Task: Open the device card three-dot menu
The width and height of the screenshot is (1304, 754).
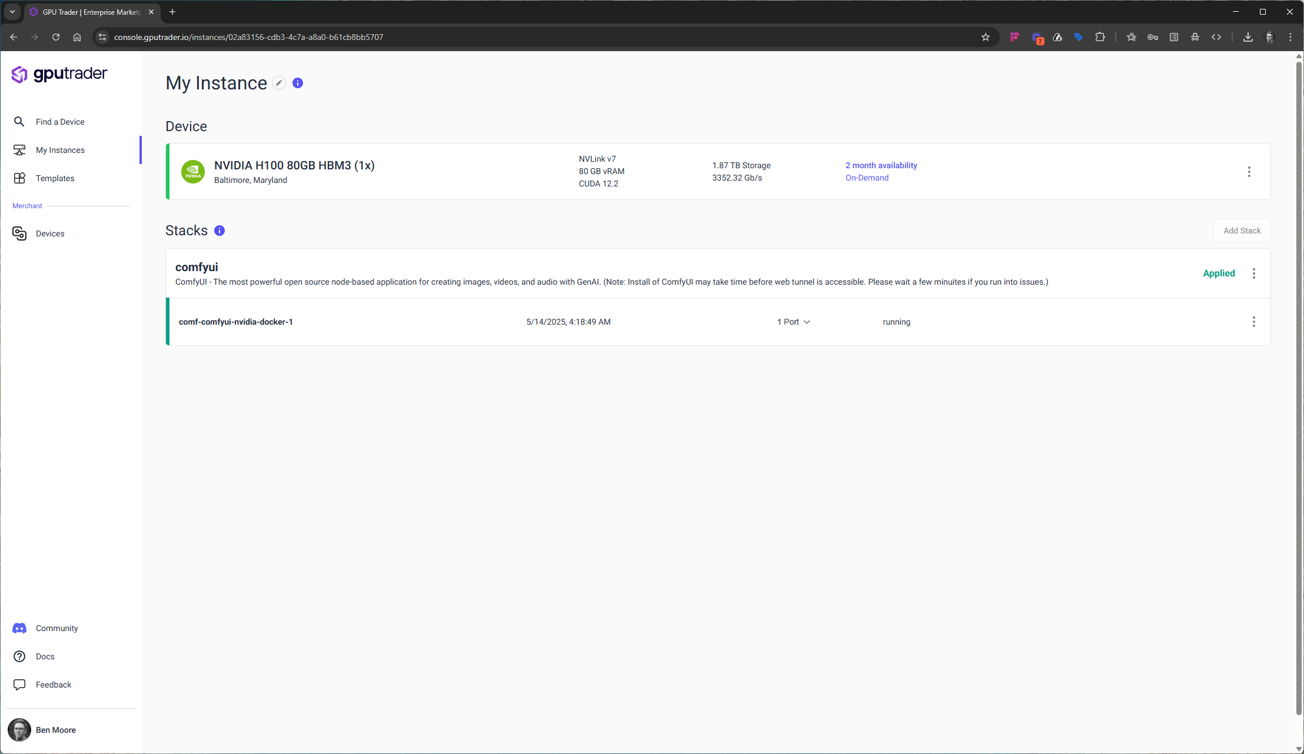Action: (x=1249, y=172)
